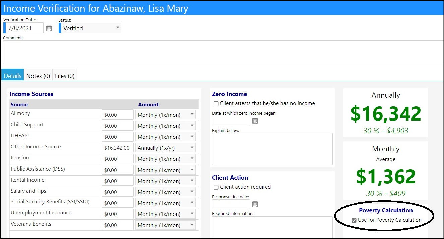444x239 pixels.
Task: Click the Other Income Source row label
Action: (x=36, y=147)
